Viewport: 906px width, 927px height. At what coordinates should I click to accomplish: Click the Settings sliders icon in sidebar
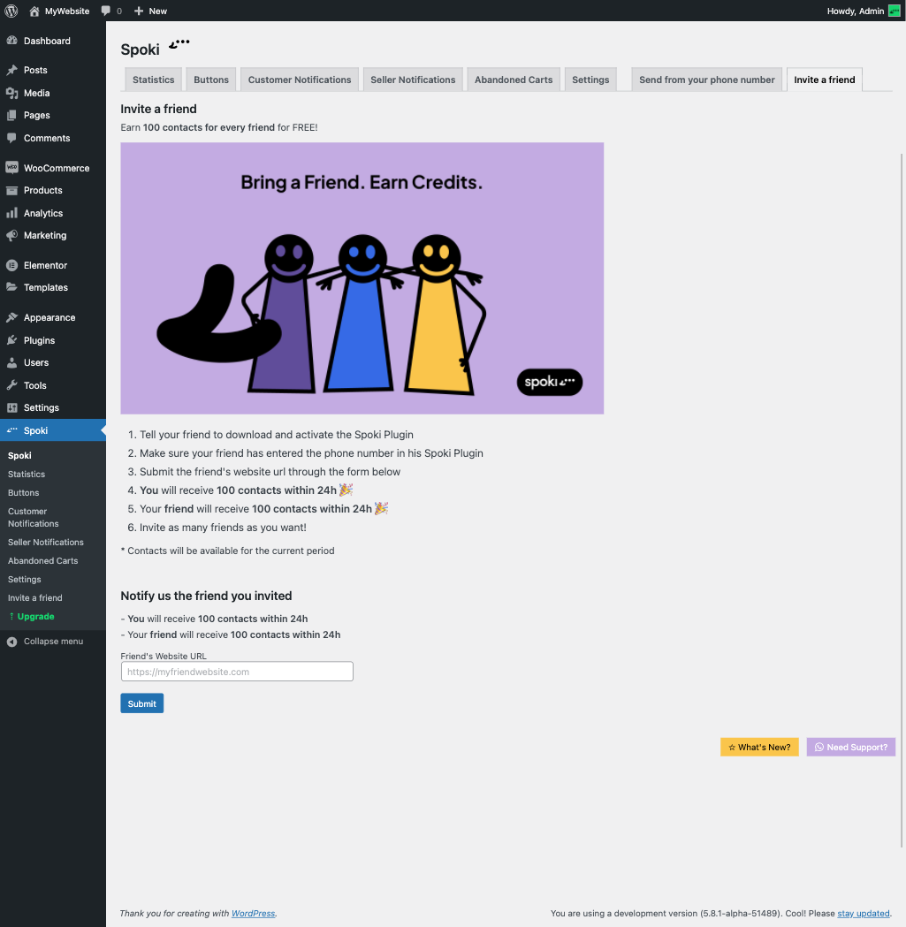[11, 408]
